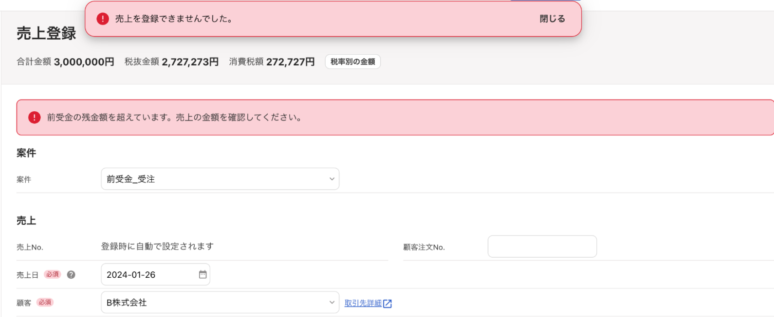The image size is (774, 317).
Task: Open the calendar picker for 売上日
Action: 202,274
